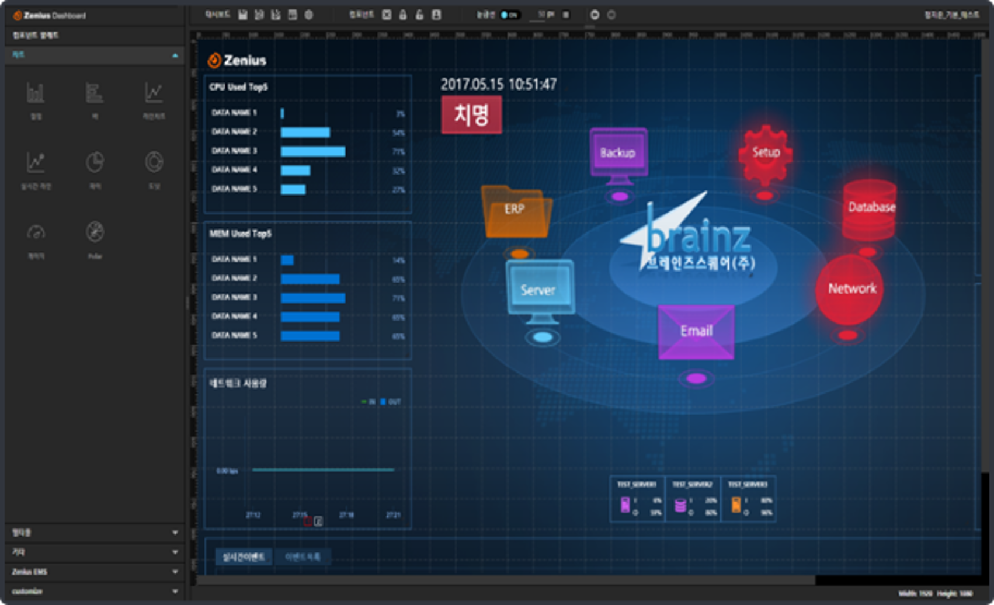This screenshot has width=994, height=605.
Task: Click the IN legend in network chart
Action: click(x=369, y=402)
